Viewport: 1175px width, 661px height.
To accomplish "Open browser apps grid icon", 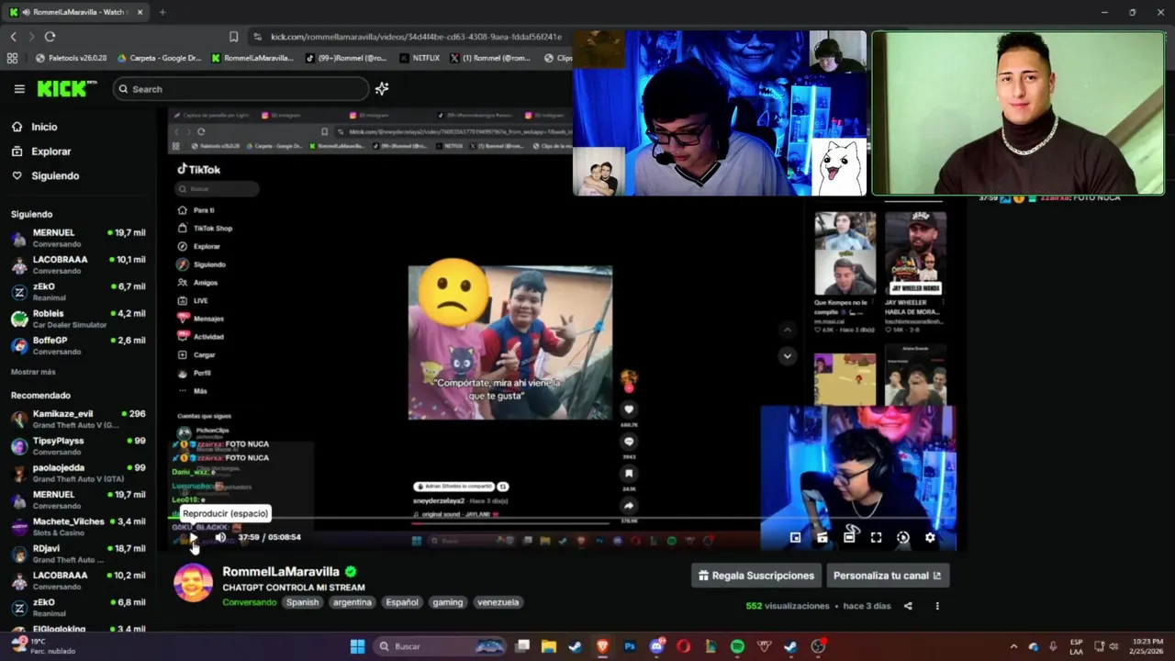I will [12, 58].
